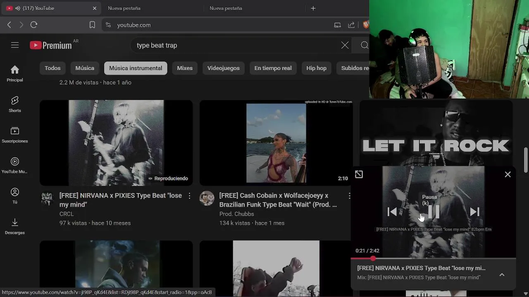The height and width of the screenshot is (297, 529).
Task: Open the LET IT ROCK thumbnail
Action: [x=436, y=133]
